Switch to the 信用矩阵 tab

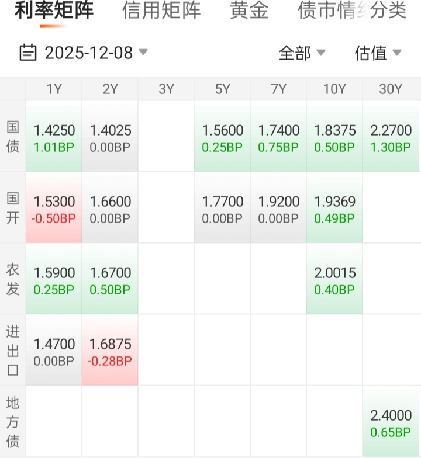161,11
